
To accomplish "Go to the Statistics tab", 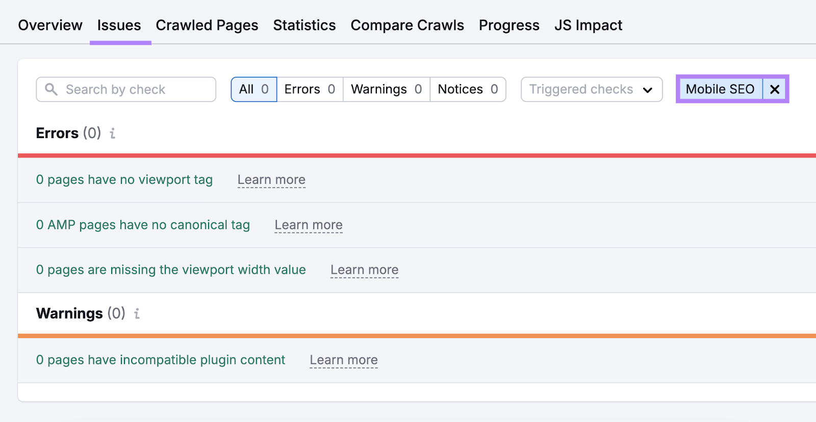I will (x=304, y=25).
